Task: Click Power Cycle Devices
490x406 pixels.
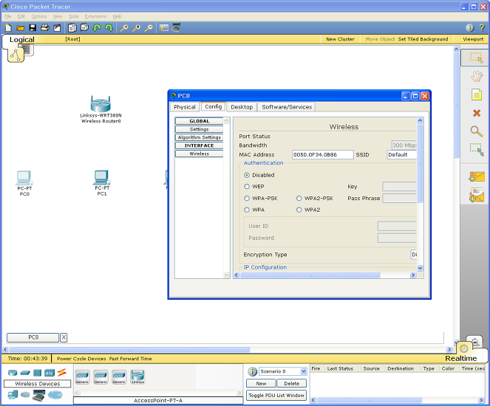Action: coord(81,359)
